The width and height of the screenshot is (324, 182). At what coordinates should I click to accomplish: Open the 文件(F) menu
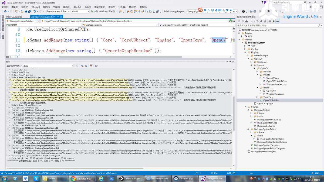pyautogui.click(x=5, y=7)
